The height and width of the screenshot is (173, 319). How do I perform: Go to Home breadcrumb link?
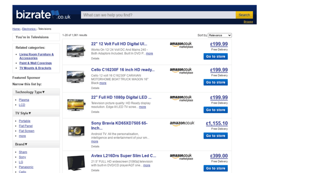point(16,29)
